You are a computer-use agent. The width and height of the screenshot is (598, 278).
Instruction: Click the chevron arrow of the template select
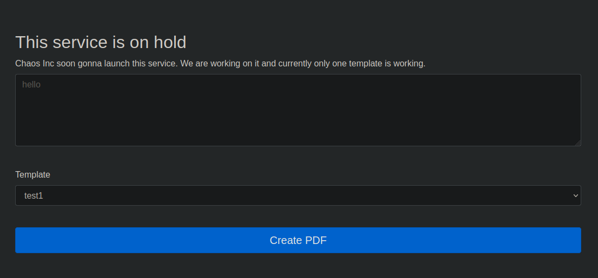pyautogui.click(x=575, y=195)
